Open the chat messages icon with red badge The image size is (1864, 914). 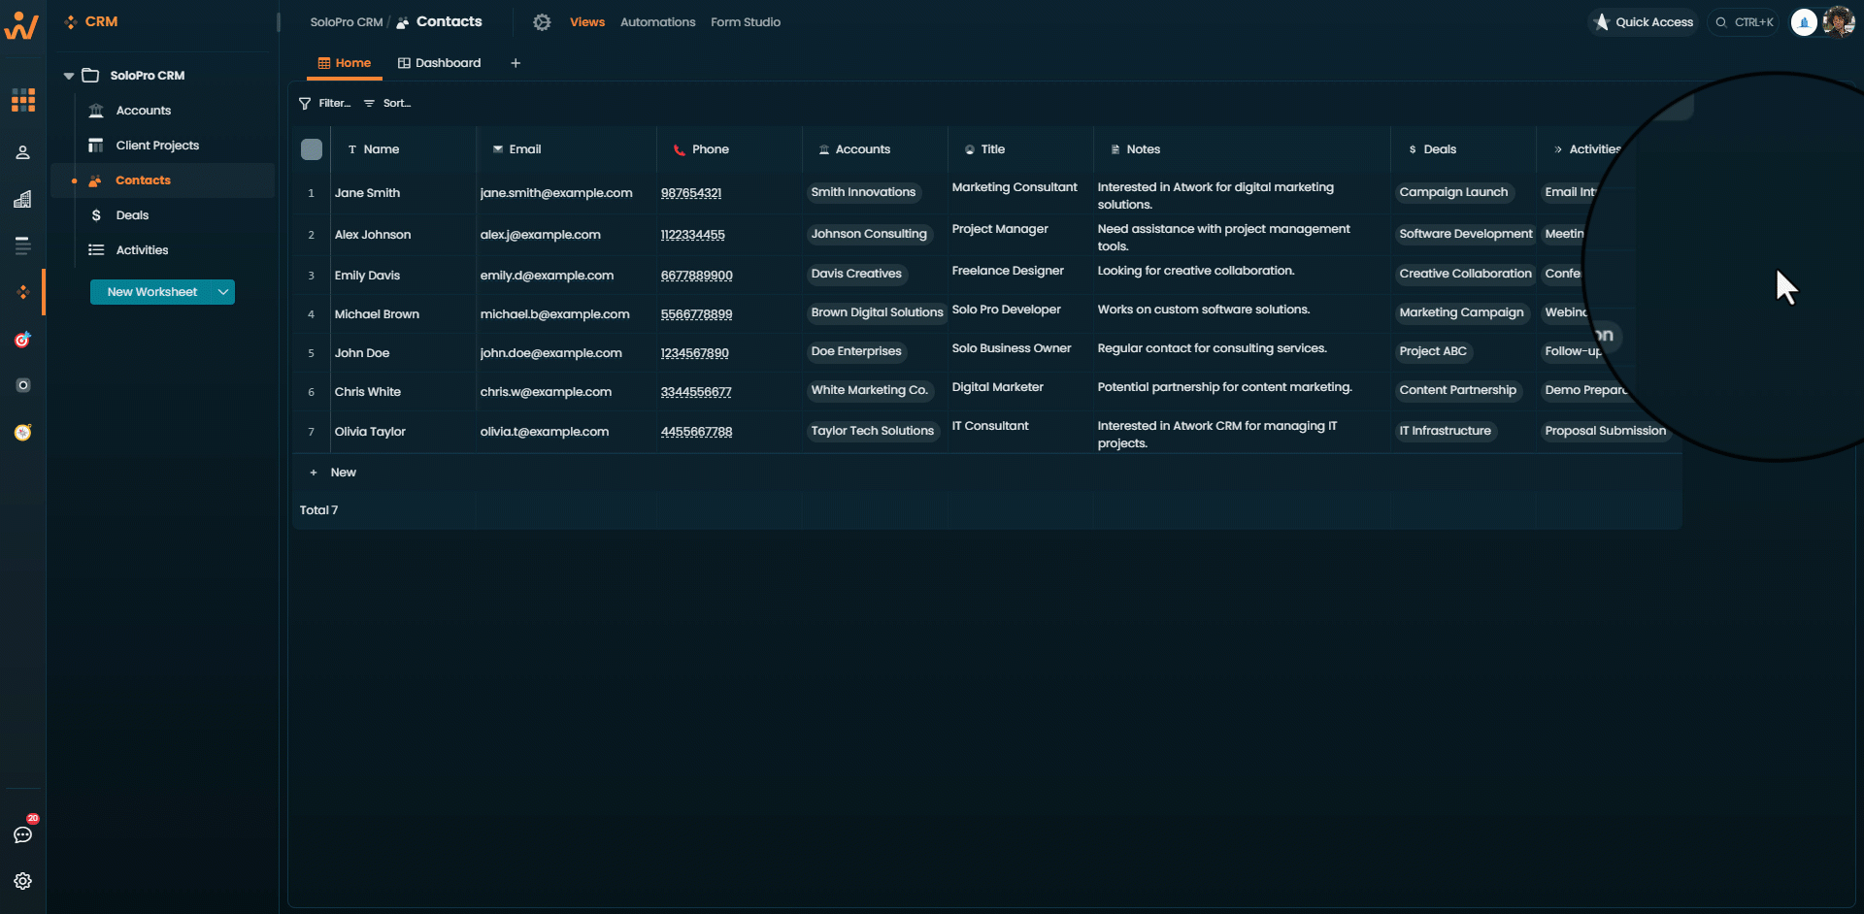coord(23,834)
